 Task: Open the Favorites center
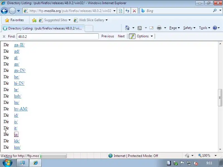tap(14, 20)
